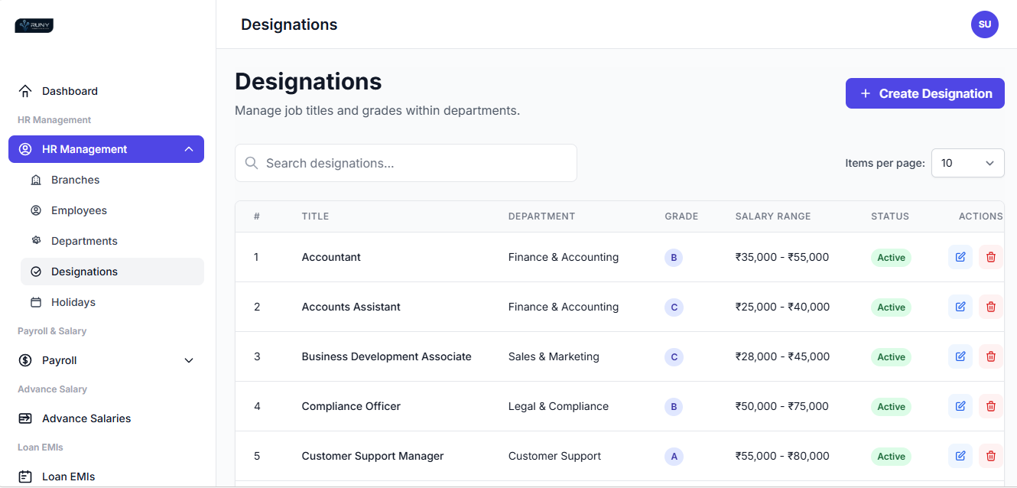Open Advance Salaries page

pyautogui.click(x=106, y=418)
